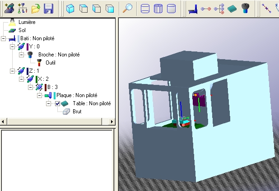Click the horizontal scrollbar thumb under tree
Image resolution: width=279 pixels, height=191 pixels.
55,122
